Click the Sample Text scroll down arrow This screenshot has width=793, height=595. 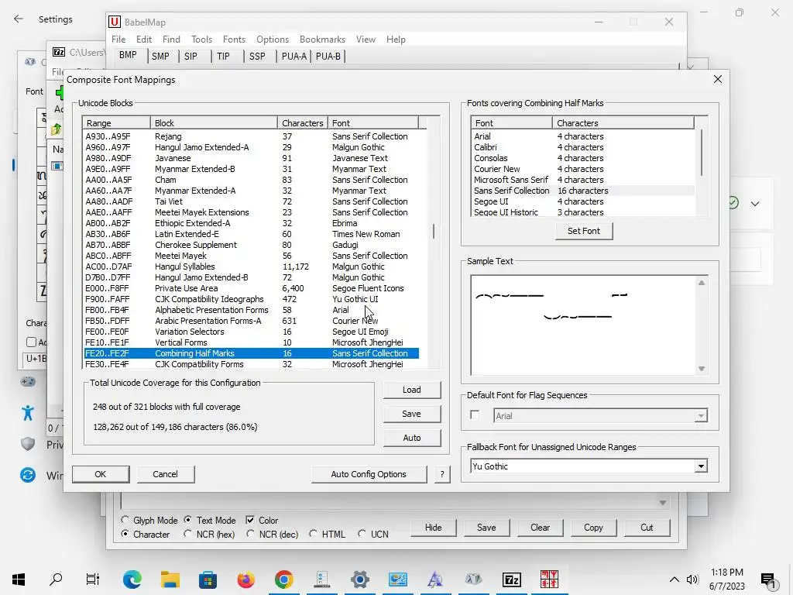pos(702,369)
